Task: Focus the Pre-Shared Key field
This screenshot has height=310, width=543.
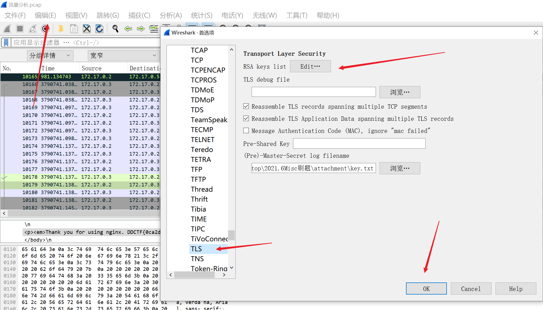Action: pyautogui.click(x=359, y=143)
